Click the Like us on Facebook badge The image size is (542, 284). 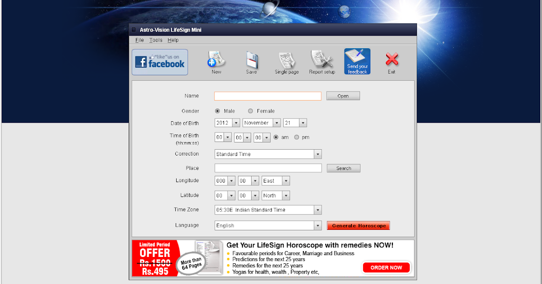160,62
